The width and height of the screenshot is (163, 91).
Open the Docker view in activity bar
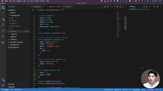[x=3, y=42]
